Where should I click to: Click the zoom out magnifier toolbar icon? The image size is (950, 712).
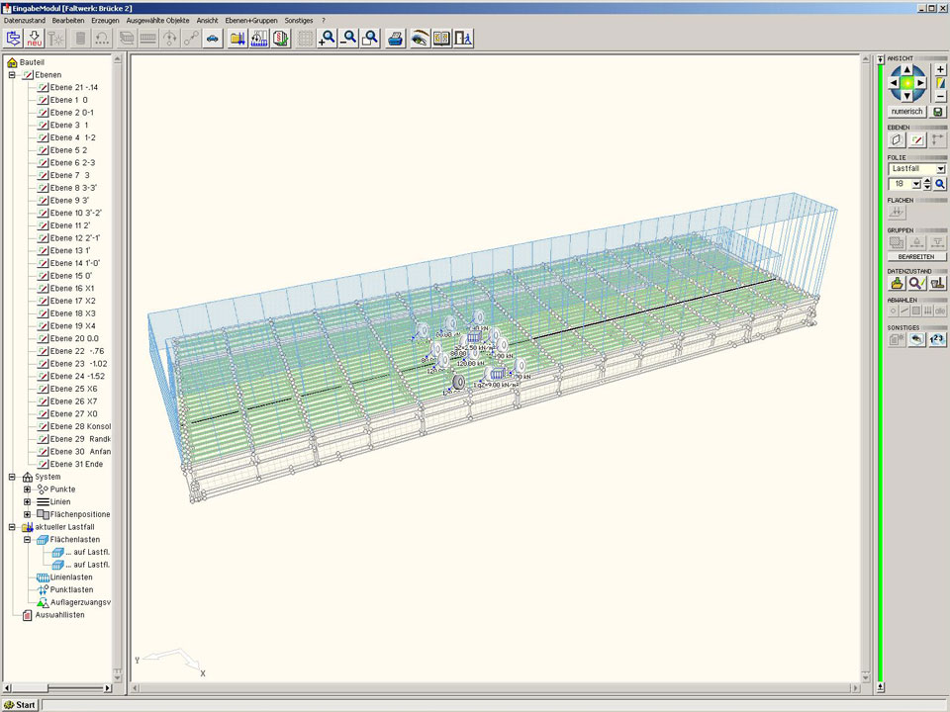click(348, 39)
